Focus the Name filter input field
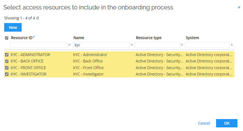This screenshot has height=131, width=243. click(x=101, y=45)
